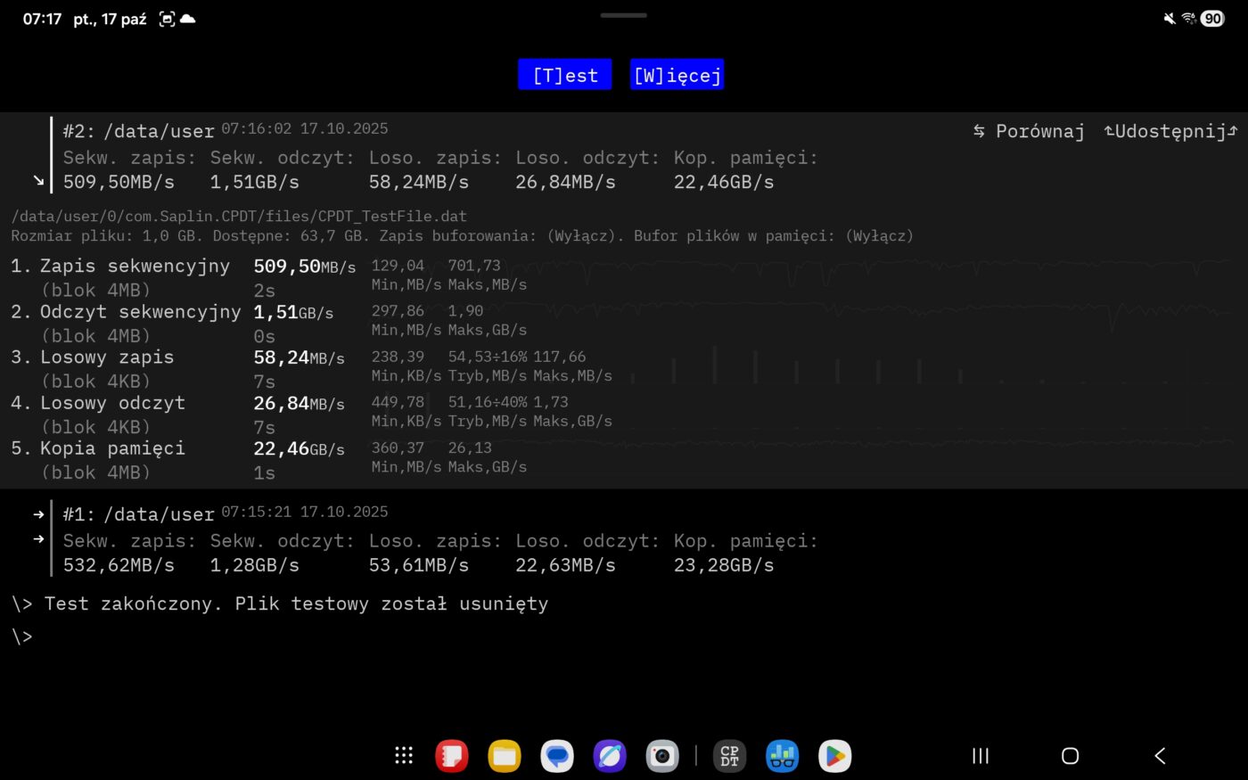Launch the red Samsung Notes app
1248x780 pixels.
pyautogui.click(x=452, y=756)
